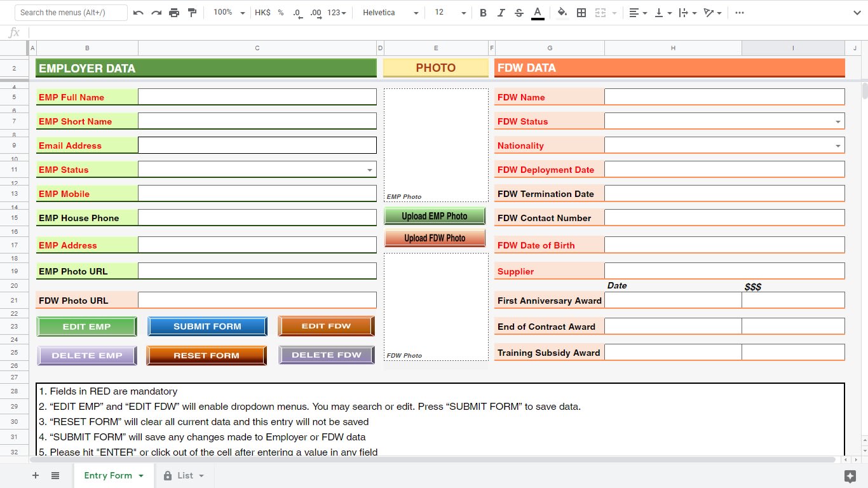Open the More formats 123 dropdown

335,12
